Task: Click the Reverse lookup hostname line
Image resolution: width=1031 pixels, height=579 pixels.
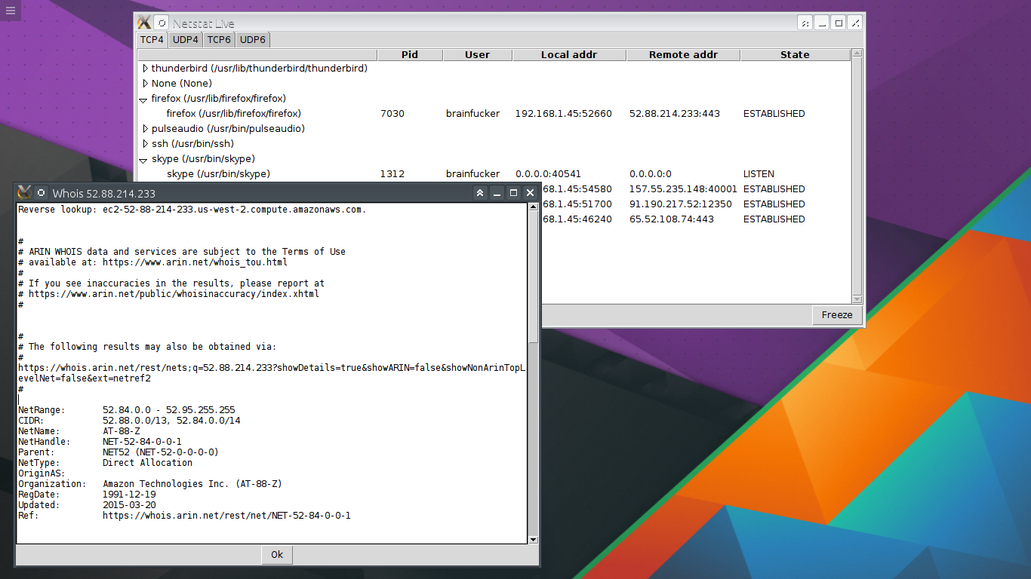Action: click(x=192, y=210)
